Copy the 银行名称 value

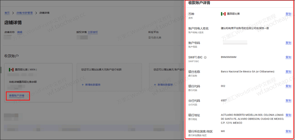coord(288,72)
